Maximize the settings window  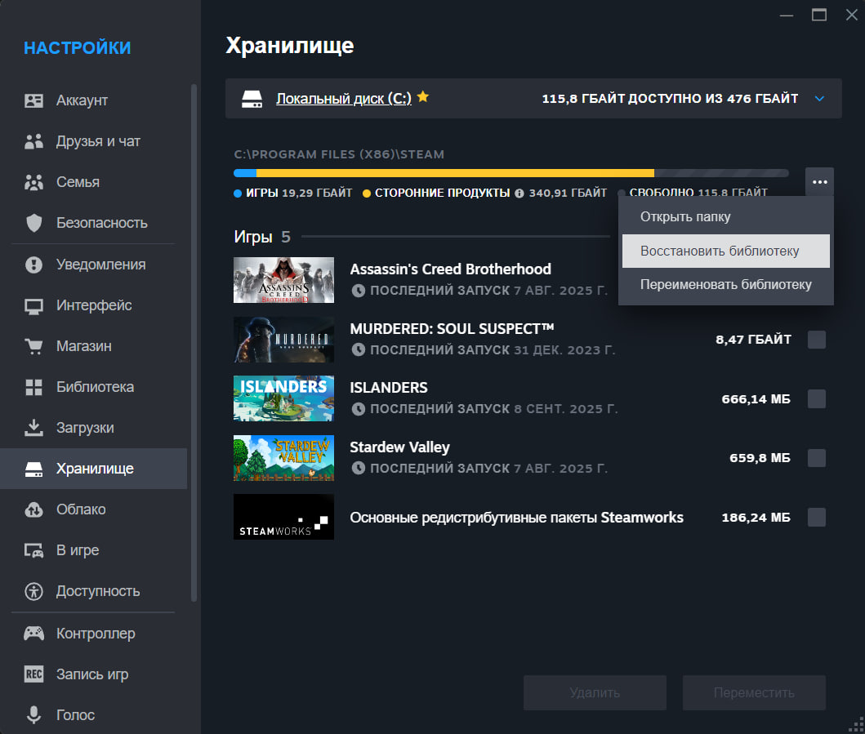(819, 15)
